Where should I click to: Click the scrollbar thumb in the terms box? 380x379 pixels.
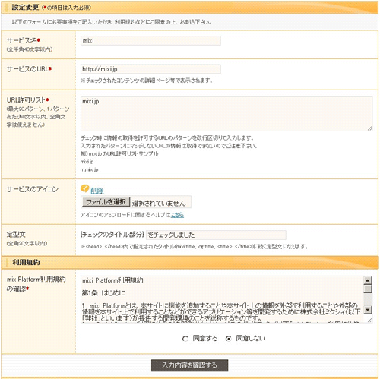click(x=368, y=289)
